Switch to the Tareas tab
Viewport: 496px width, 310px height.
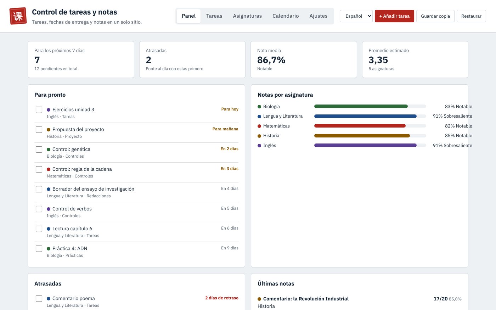pyautogui.click(x=214, y=16)
